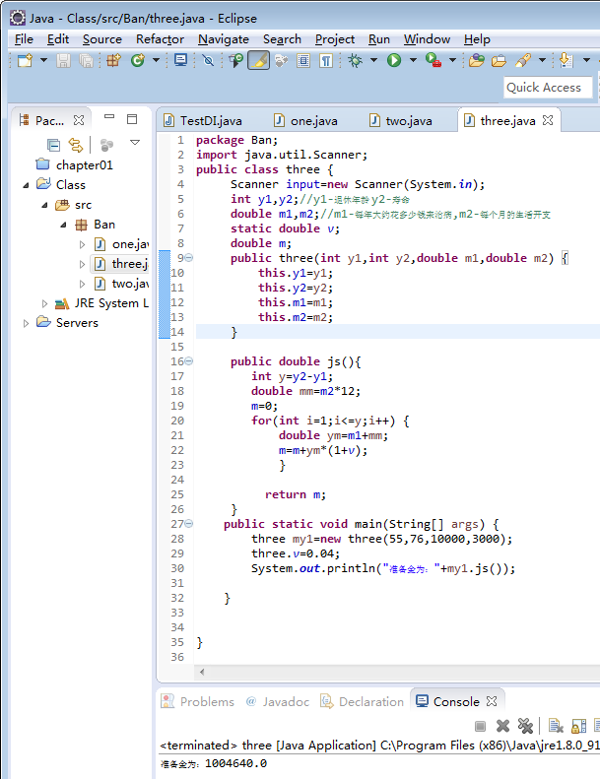Click Remove Launch X icon in Console
Screen dimensions: 600x779
[502, 726]
